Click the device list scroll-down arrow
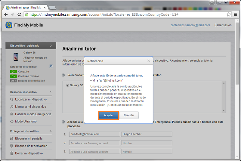The image size is (241, 161). tap(224, 111)
